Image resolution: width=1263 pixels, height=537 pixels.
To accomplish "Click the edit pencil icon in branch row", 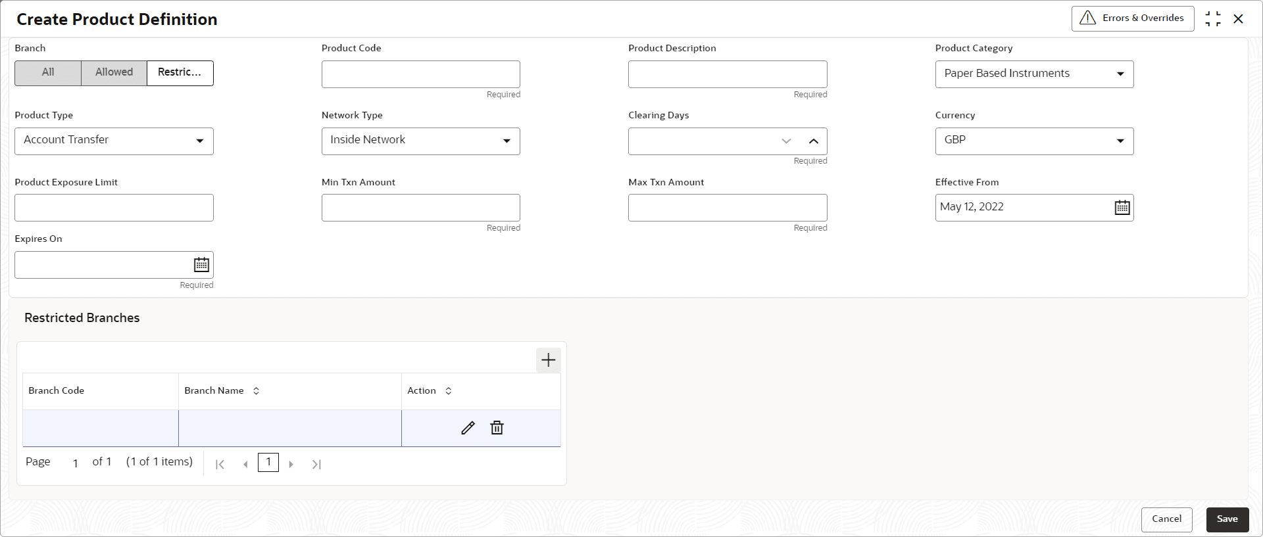I will (468, 428).
